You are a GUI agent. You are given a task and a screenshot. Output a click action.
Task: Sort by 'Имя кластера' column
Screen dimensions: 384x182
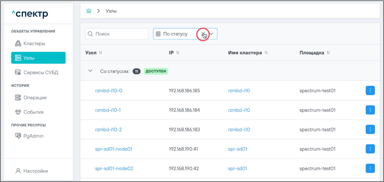[x=266, y=53]
